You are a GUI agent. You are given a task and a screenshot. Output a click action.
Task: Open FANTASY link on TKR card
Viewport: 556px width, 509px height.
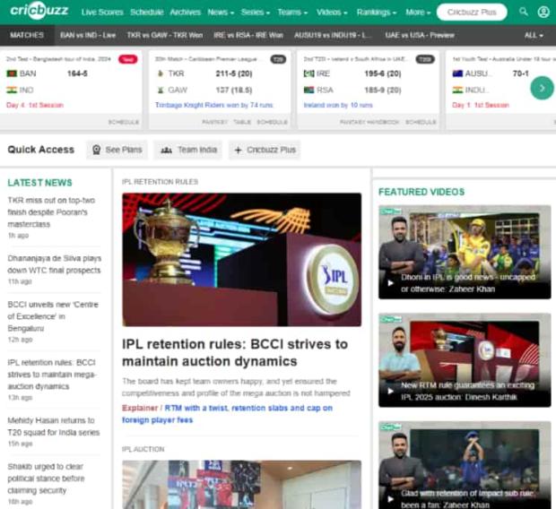click(x=214, y=122)
